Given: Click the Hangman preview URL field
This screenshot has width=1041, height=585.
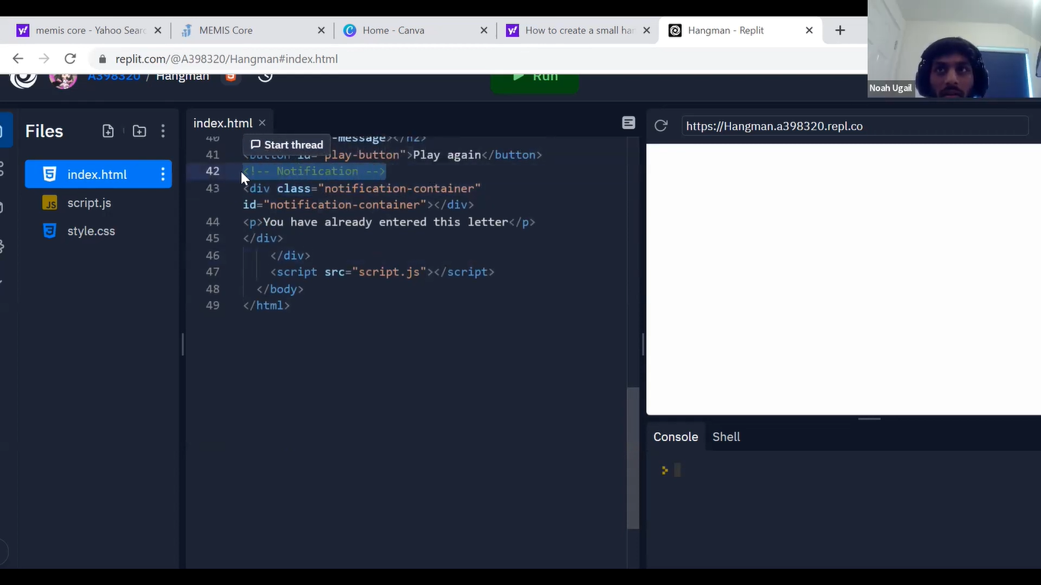Looking at the screenshot, I should [855, 126].
